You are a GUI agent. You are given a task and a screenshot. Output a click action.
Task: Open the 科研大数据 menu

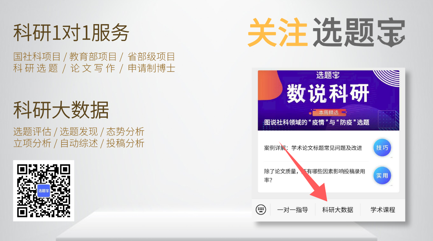coord(338,210)
